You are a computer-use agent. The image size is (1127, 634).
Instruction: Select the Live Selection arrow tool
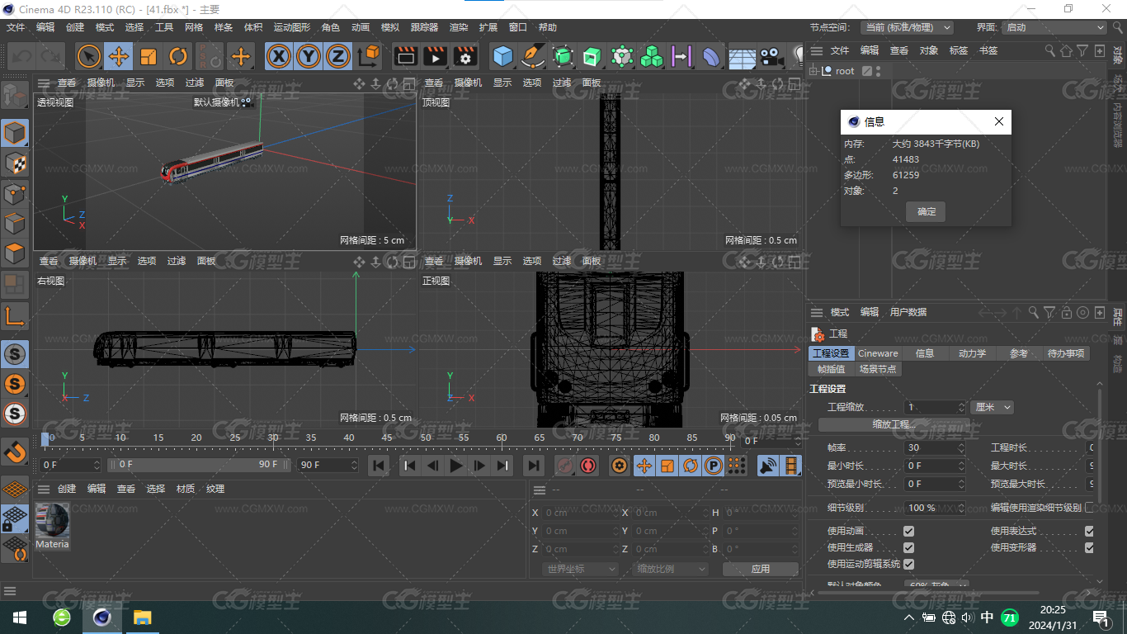(x=89, y=56)
